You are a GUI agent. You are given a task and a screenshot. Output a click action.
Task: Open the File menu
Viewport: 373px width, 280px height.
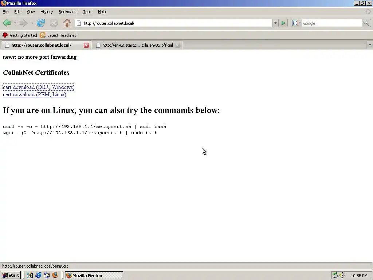click(5, 12)
